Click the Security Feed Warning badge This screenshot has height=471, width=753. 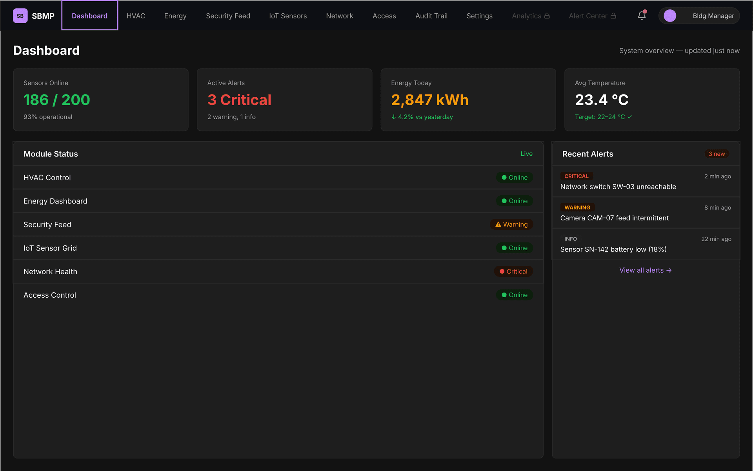coord(511,224)
